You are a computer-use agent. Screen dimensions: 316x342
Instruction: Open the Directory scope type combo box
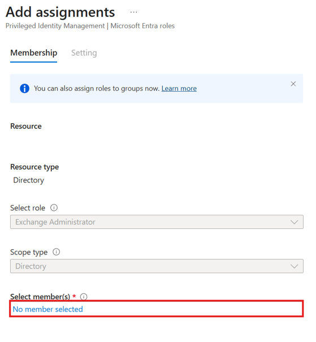click(x=157, y=266)
